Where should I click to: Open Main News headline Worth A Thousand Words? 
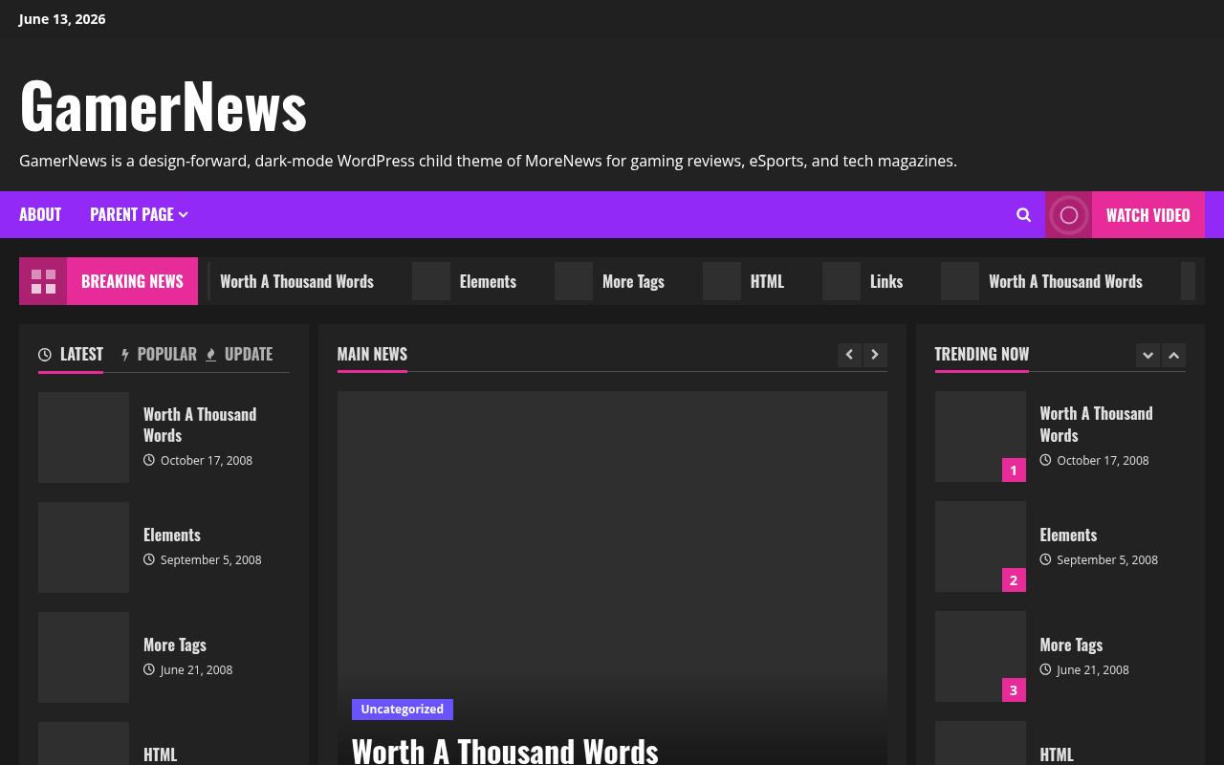coord(505,750)
